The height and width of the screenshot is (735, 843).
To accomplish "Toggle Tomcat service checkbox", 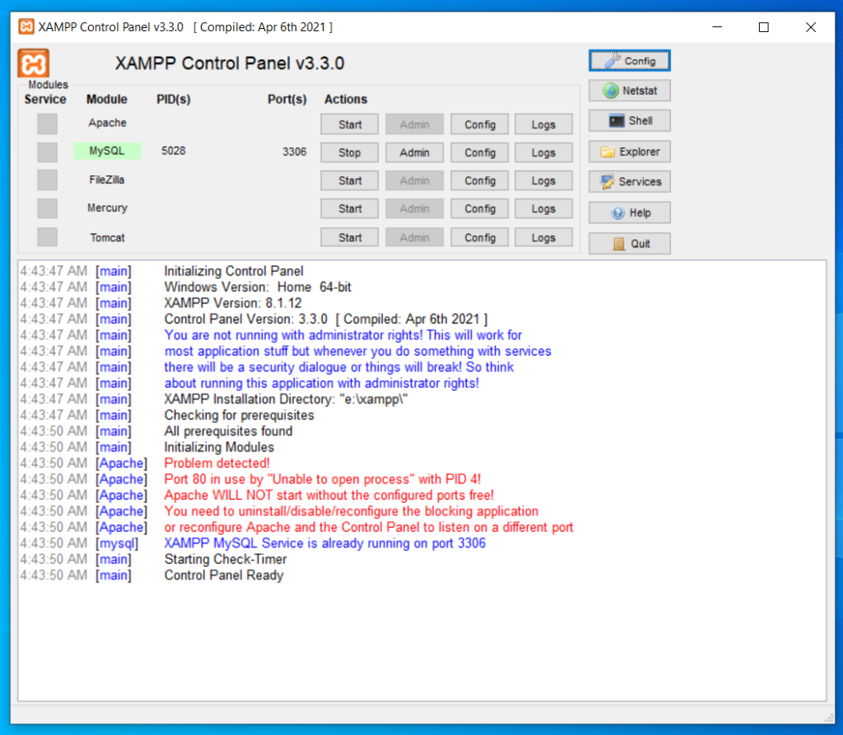I will (47, 236).
